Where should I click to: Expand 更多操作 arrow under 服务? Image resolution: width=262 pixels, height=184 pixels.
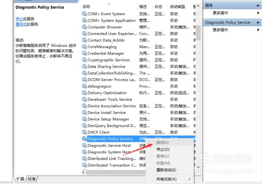(258, 13)
